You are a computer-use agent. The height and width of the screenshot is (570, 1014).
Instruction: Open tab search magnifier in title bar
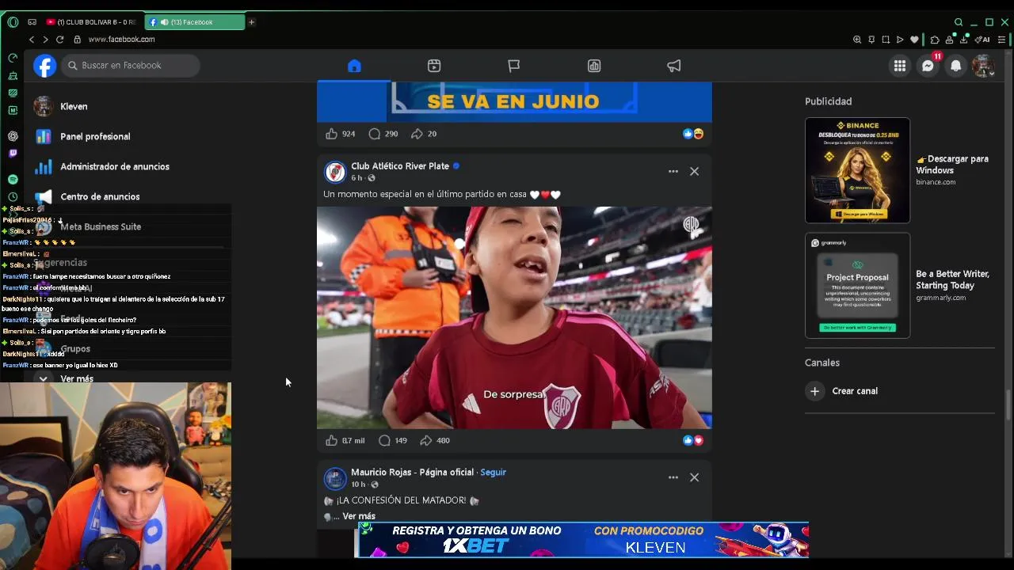click(x=959, y=22)
